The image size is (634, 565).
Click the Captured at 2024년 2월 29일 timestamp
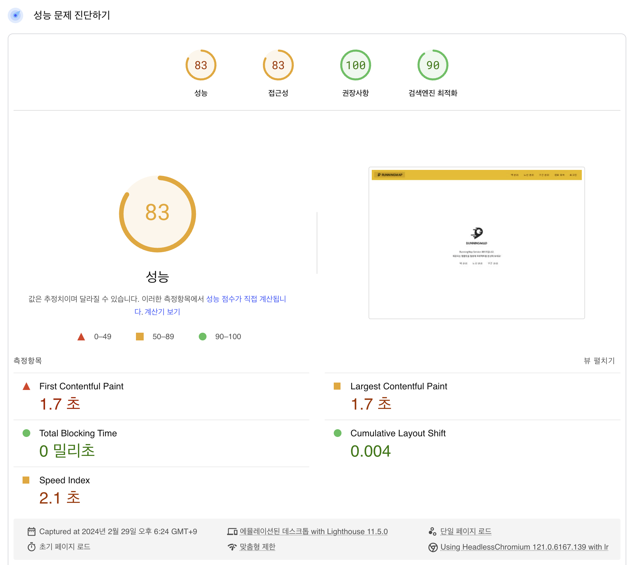[118, 532]
